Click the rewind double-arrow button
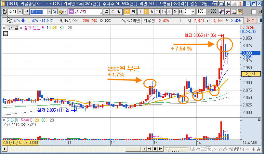Image resolution: width=264 pixels, height=154 pixels. click(149, 149)
